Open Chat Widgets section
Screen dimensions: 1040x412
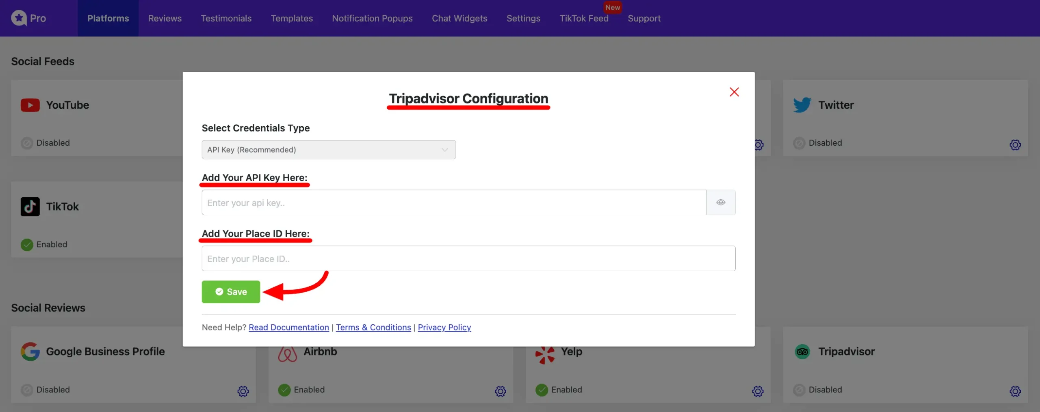[459, 18]
